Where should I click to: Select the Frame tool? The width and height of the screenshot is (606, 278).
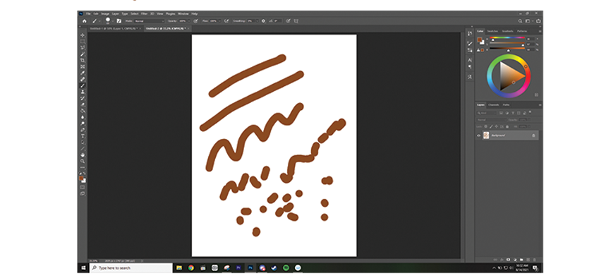point(83,66)
